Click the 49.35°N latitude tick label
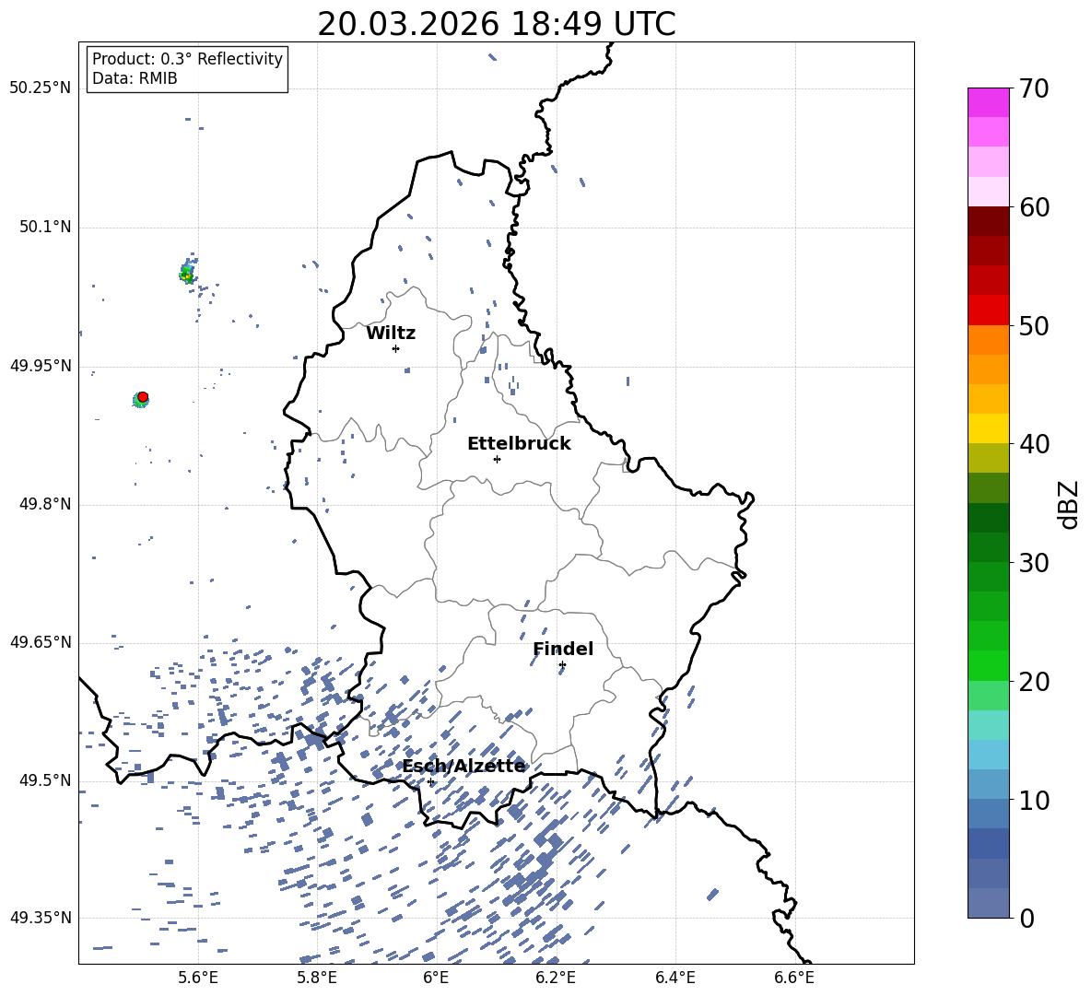 pyautogui.click(x=41, y=918)
